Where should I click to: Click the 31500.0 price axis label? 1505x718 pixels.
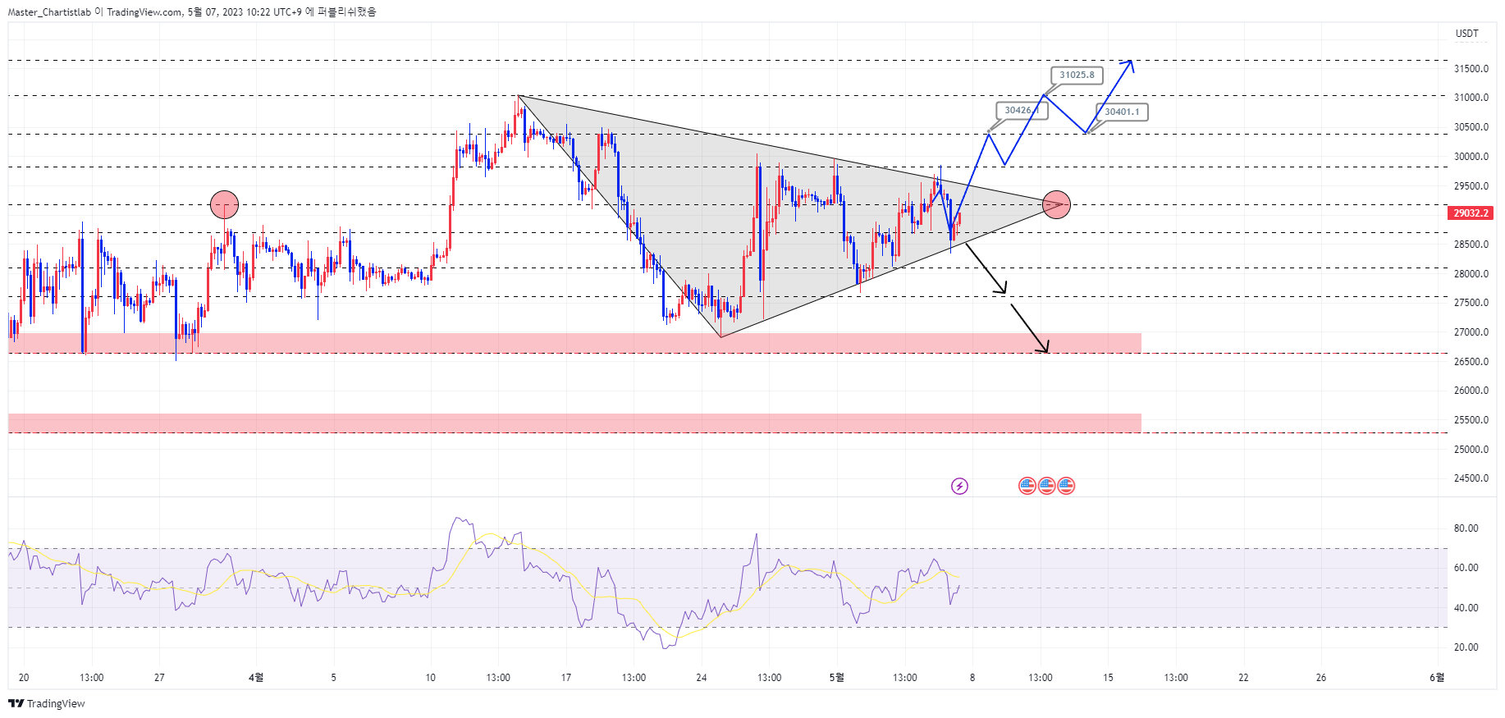tap(1471, 68)
